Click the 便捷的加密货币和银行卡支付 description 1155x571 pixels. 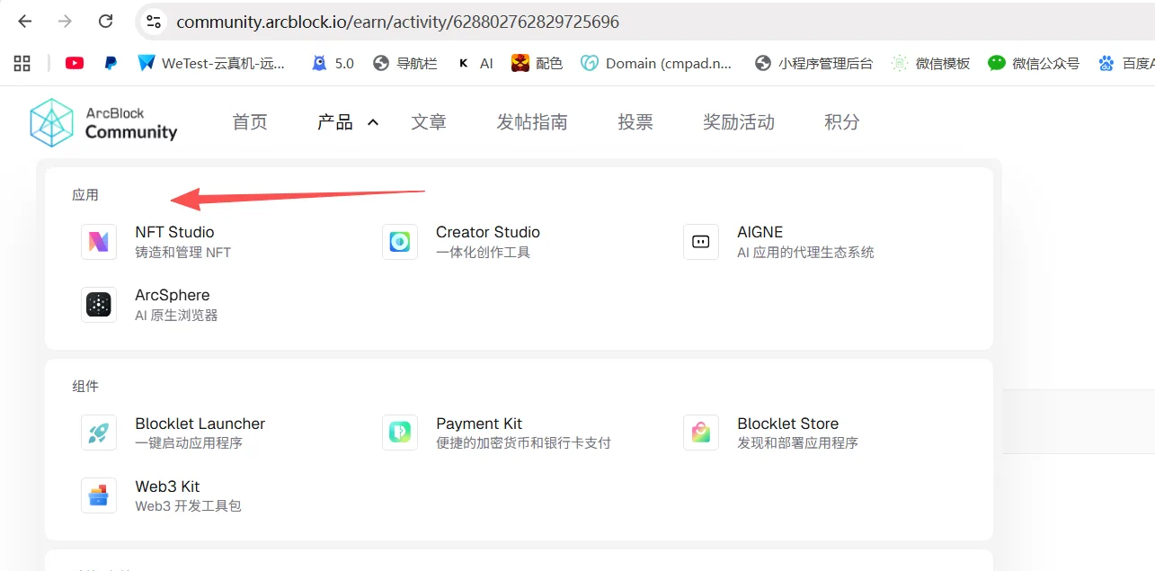tap(523, 443)
